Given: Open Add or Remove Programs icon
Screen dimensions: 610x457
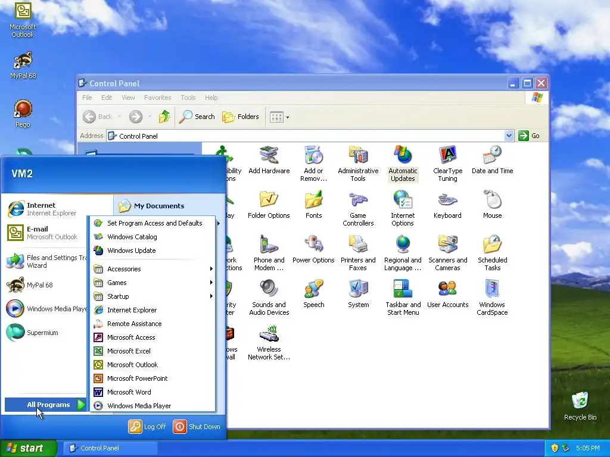Looking at the screenshot, I should click(313, 164).
